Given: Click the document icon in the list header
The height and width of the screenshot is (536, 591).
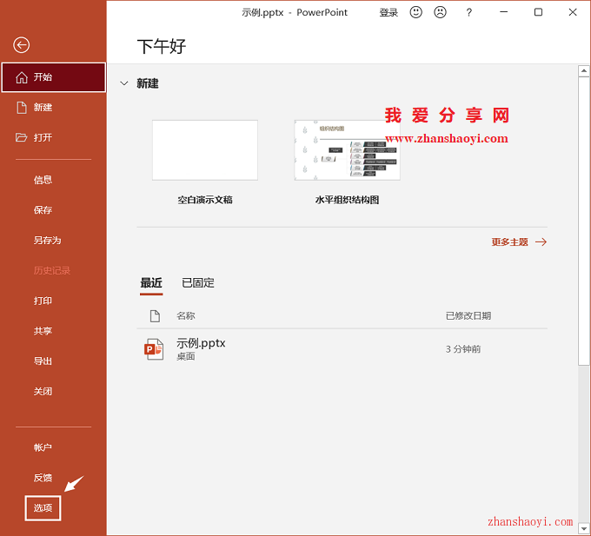Looking at the screenshot, I should tap(155, 315).
